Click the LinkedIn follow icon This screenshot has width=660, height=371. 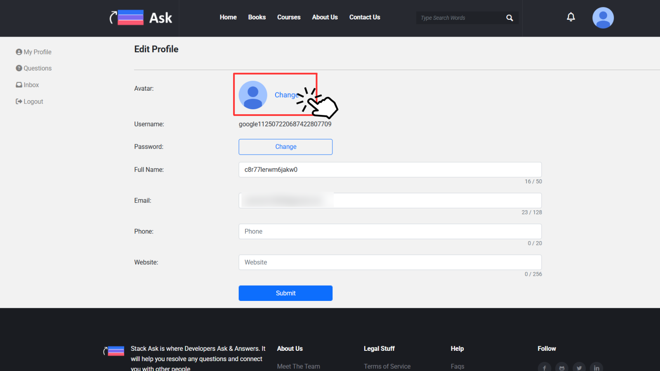tap(596, 367)
